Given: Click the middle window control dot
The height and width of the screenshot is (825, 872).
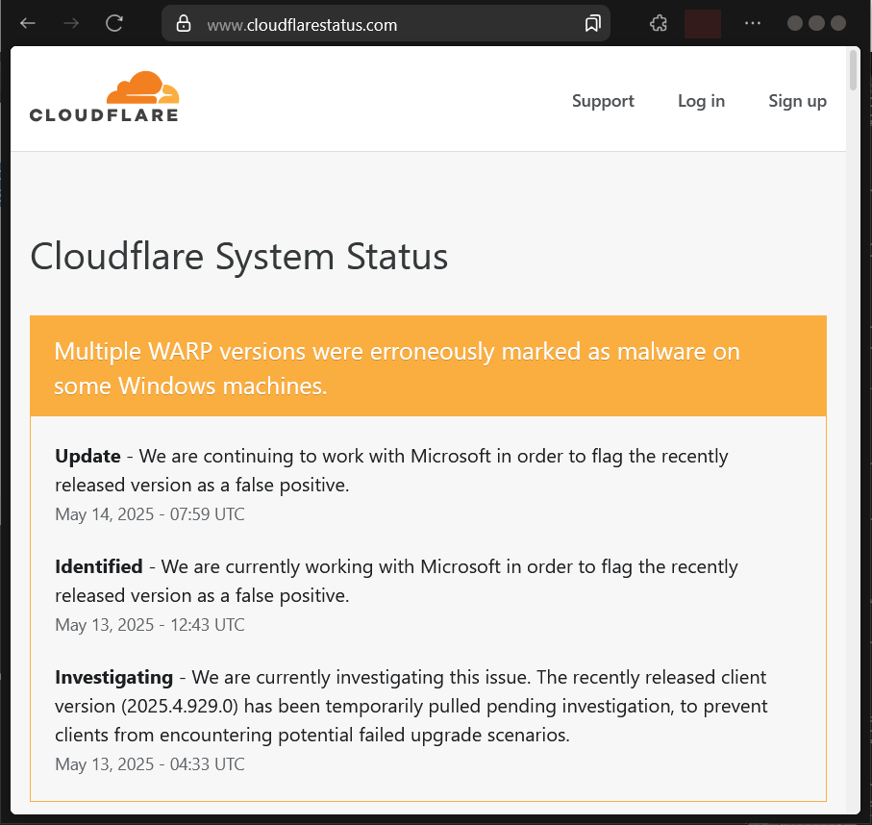Looking at the screenshot, I should click(x=816, y=23).
